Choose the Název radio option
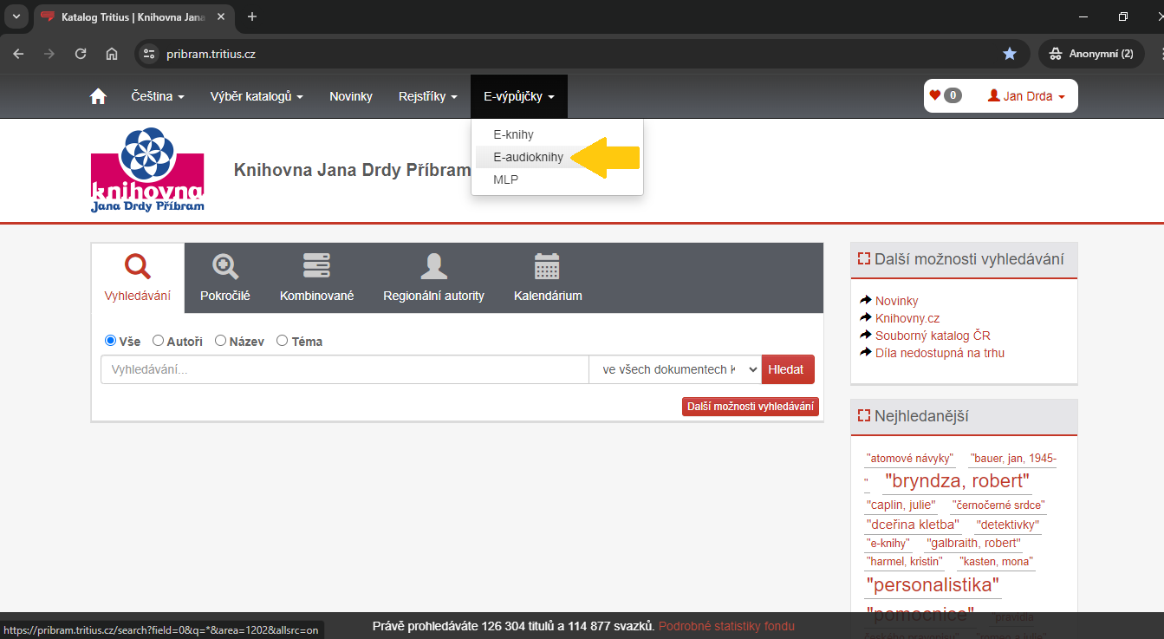The height and width of the screenshot is (639, 1164). click(x=220, y=341)
